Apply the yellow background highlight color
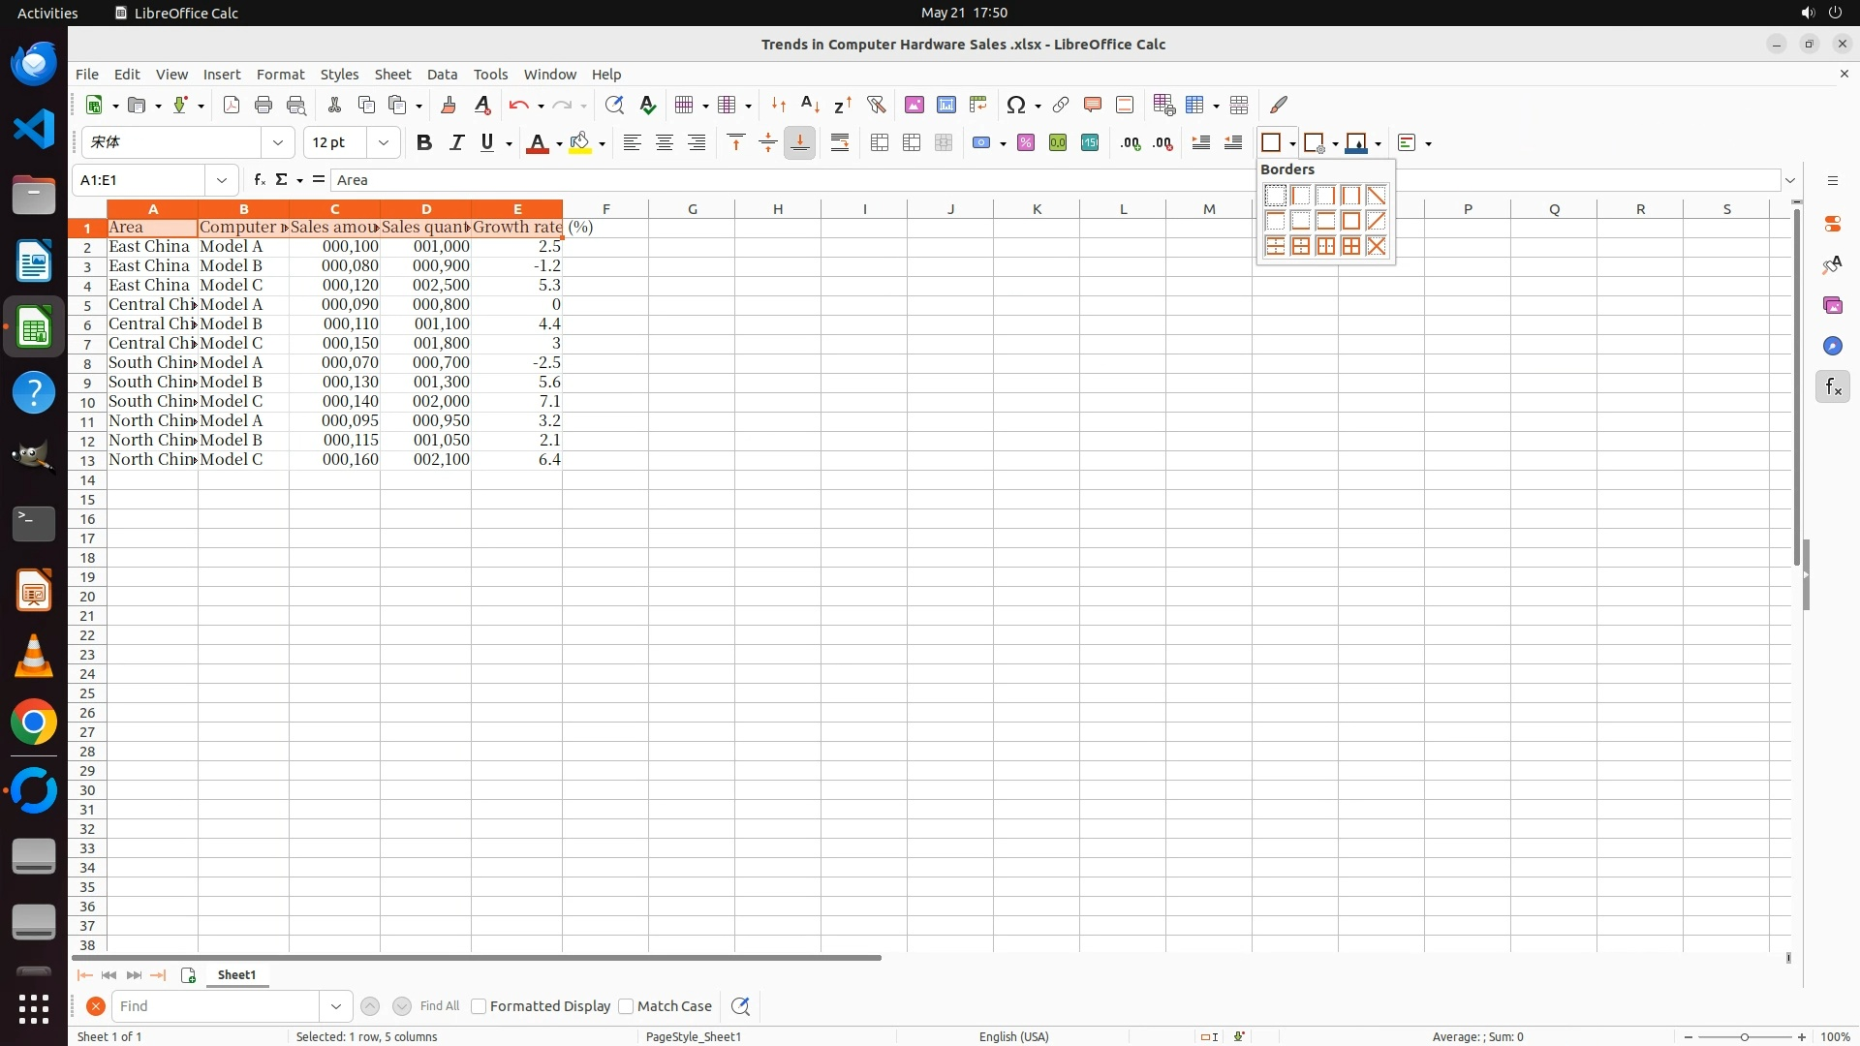This screenshot has width=1860, height=1046. click(x=579, y=143)
